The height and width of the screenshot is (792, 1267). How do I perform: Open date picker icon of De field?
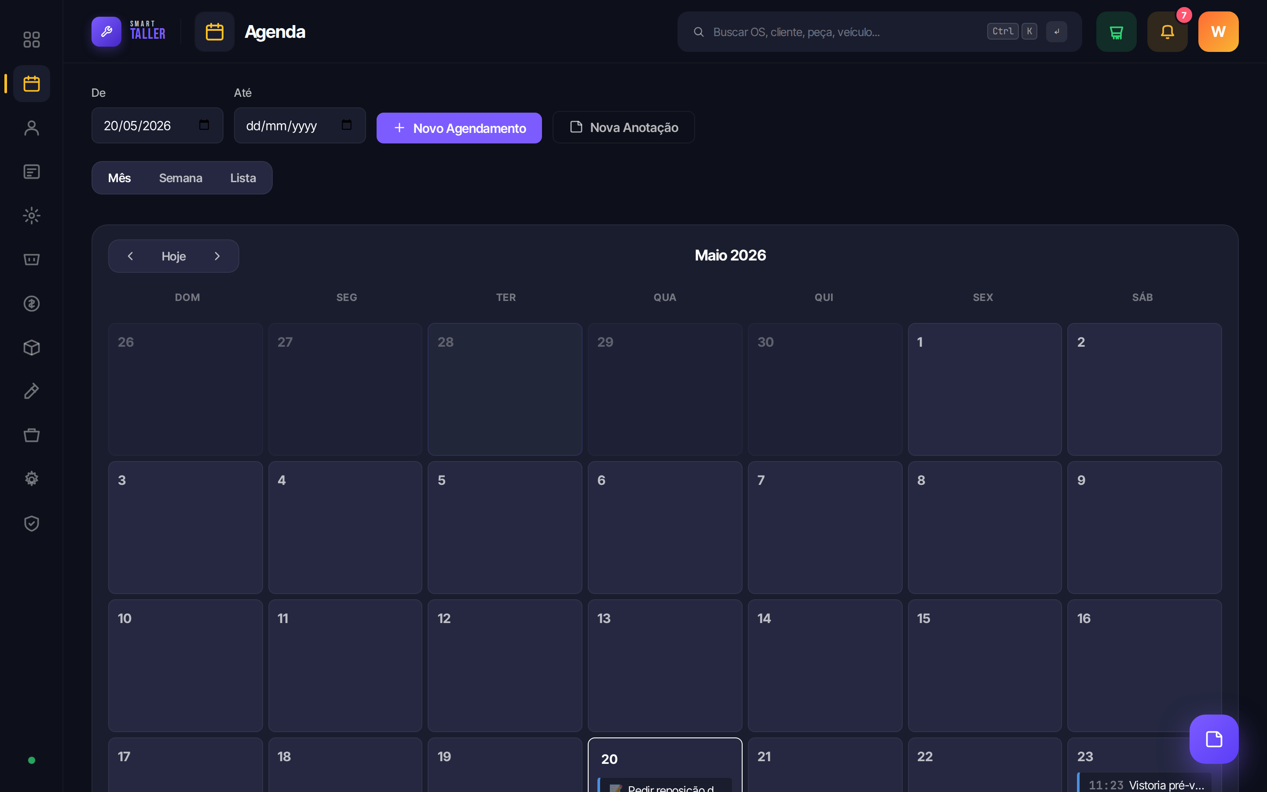204,125
